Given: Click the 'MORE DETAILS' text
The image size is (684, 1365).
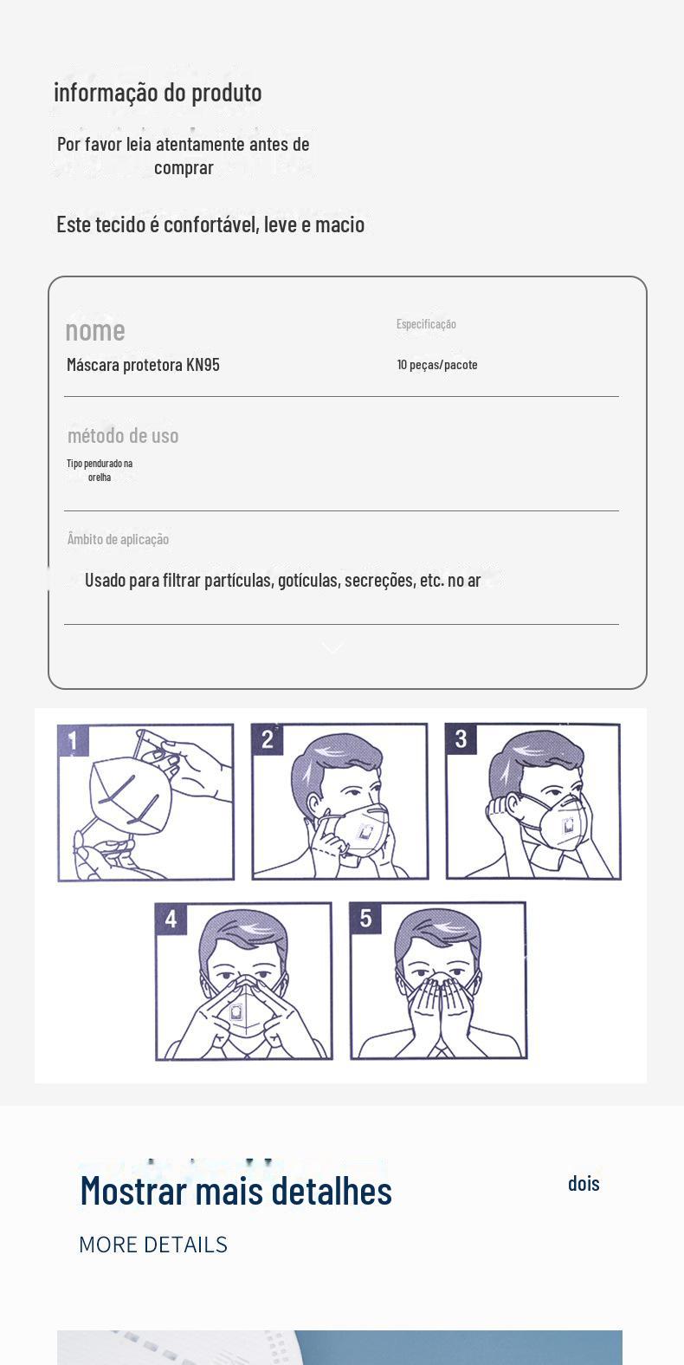Looking at the screenshot, I should (x=153, y=1245).
